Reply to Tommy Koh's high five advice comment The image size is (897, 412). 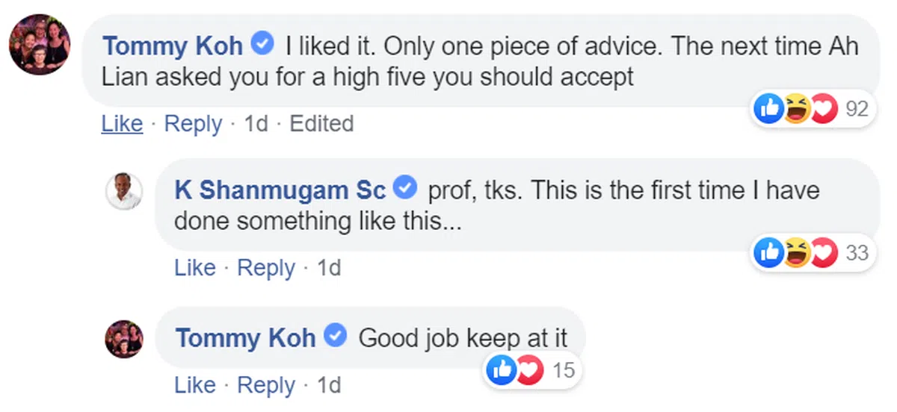193,124
